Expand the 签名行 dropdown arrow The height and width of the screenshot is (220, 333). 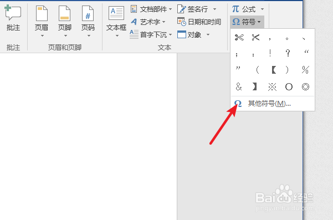click(214, 9)
